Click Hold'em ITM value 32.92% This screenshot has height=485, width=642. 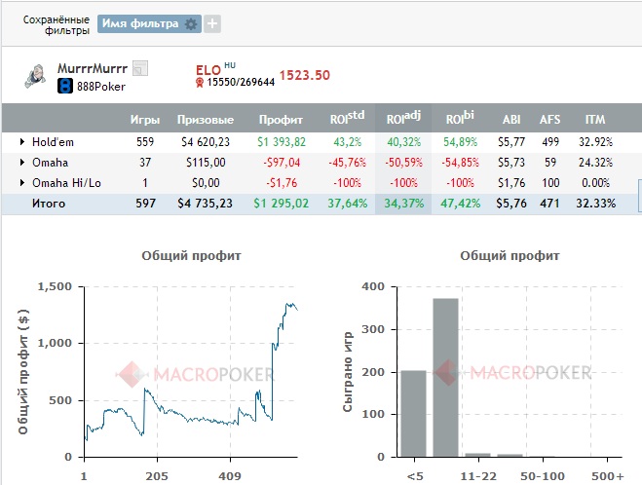click(x=595, y=142)
